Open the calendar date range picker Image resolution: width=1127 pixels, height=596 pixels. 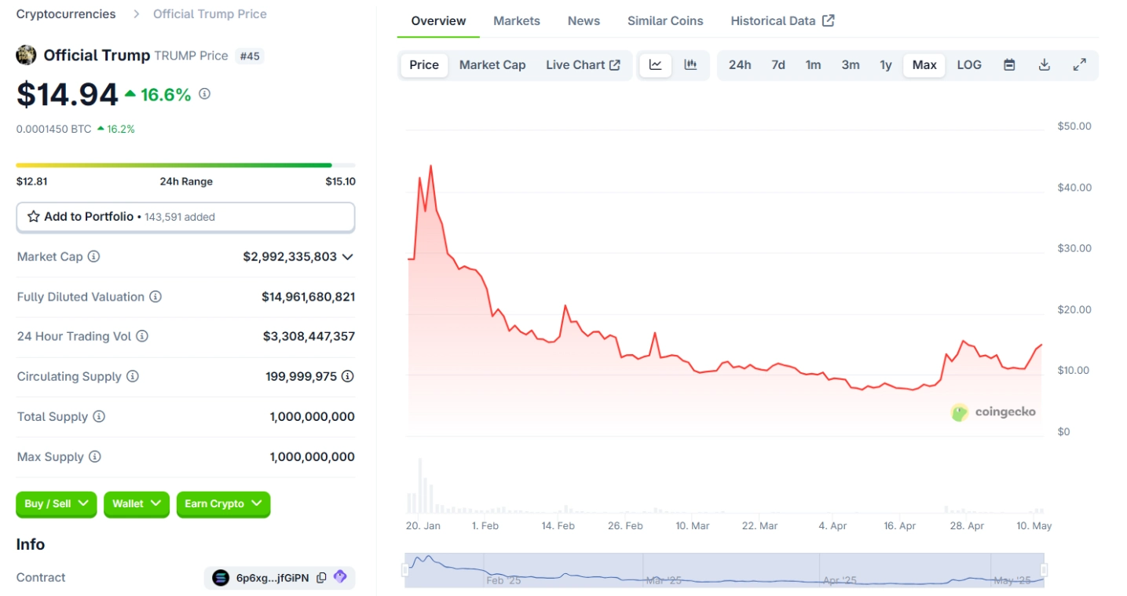point(1010,65)
